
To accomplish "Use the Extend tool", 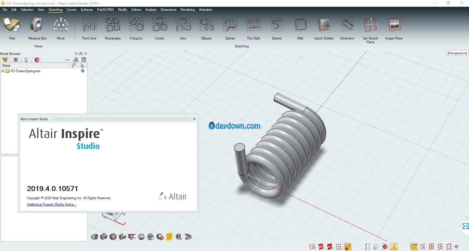I will pos(277,29).
